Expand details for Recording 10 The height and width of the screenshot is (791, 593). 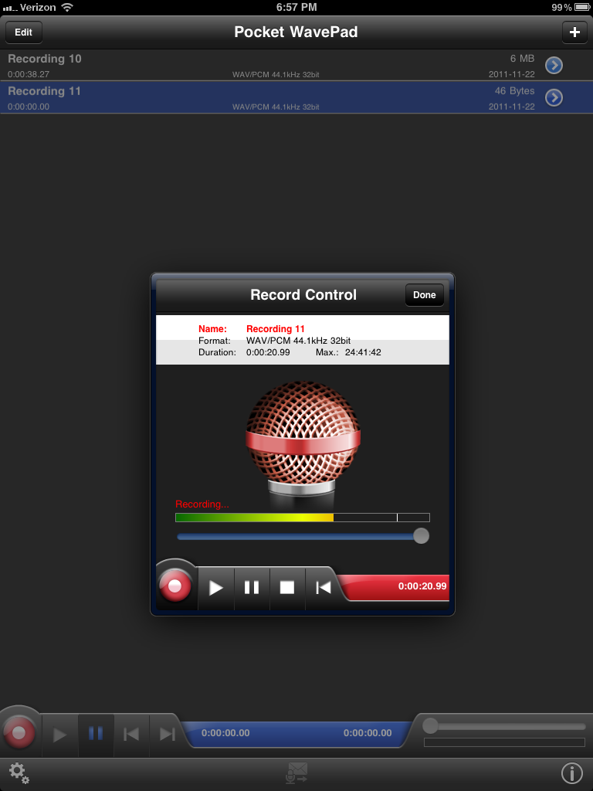point(554,66)
